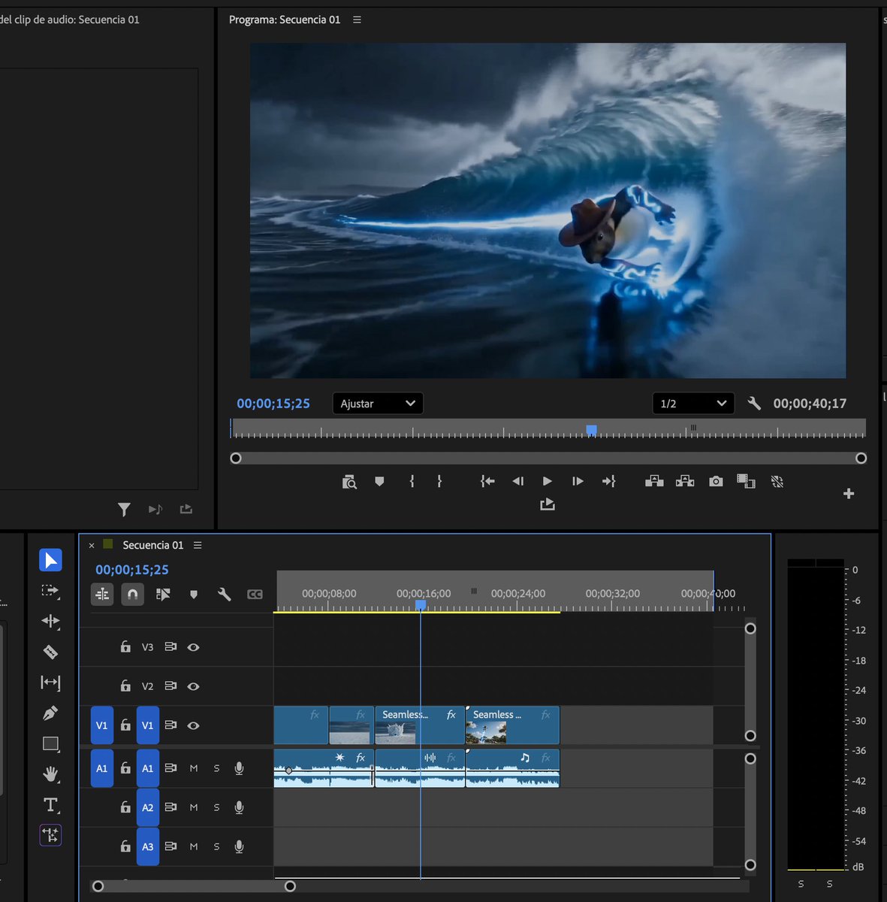Export frame with camera icon

coord(716,481)
